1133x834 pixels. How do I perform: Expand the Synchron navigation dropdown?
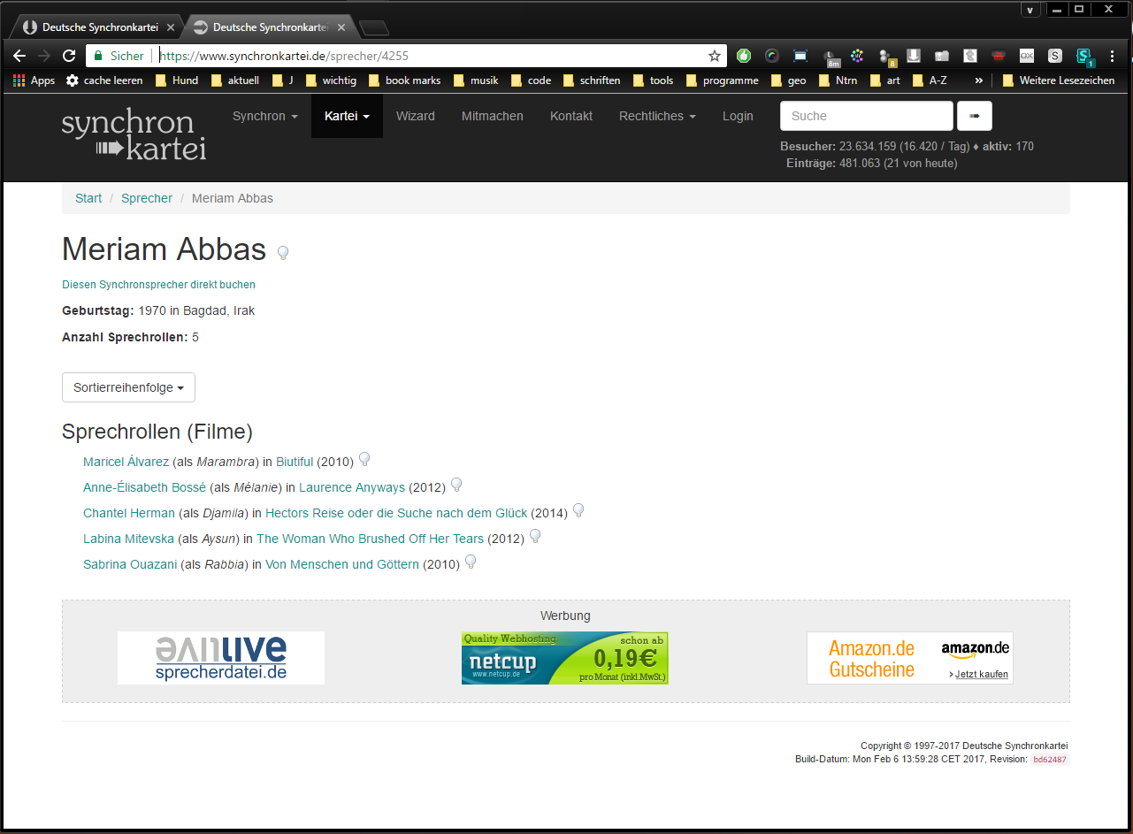[x=265, y=116]
